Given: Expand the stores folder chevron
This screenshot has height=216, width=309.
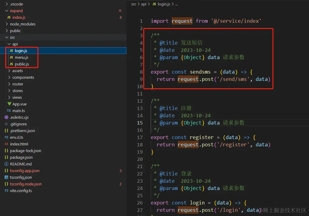Looking at the screenshot, I should tap(9, 91).
